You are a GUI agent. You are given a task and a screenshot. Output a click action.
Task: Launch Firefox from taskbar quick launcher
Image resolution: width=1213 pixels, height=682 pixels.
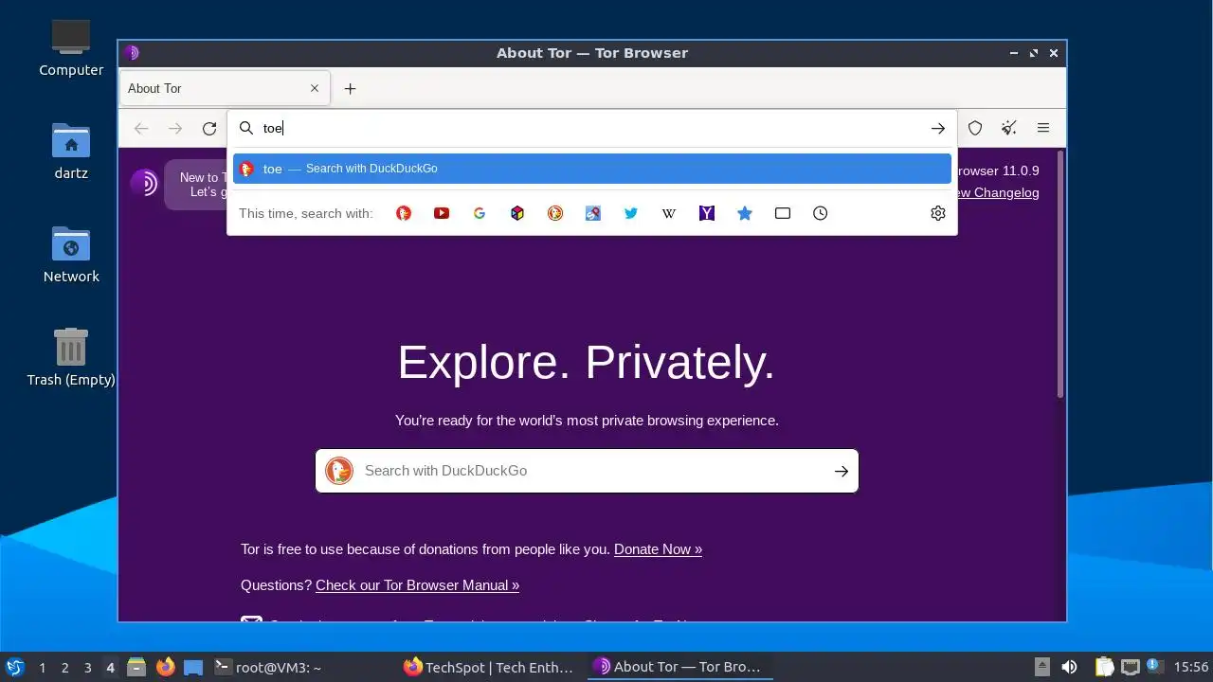pyautogui.click(x=166, y=667)
